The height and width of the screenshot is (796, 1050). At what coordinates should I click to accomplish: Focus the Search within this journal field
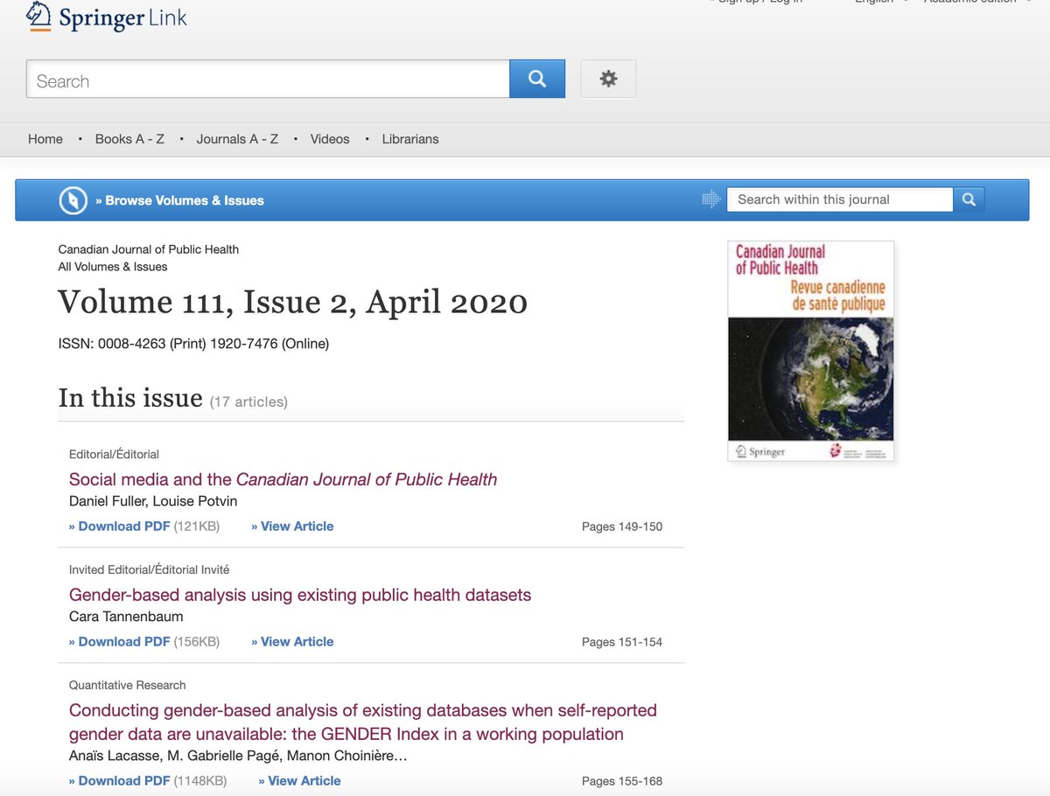click(840, 199)
